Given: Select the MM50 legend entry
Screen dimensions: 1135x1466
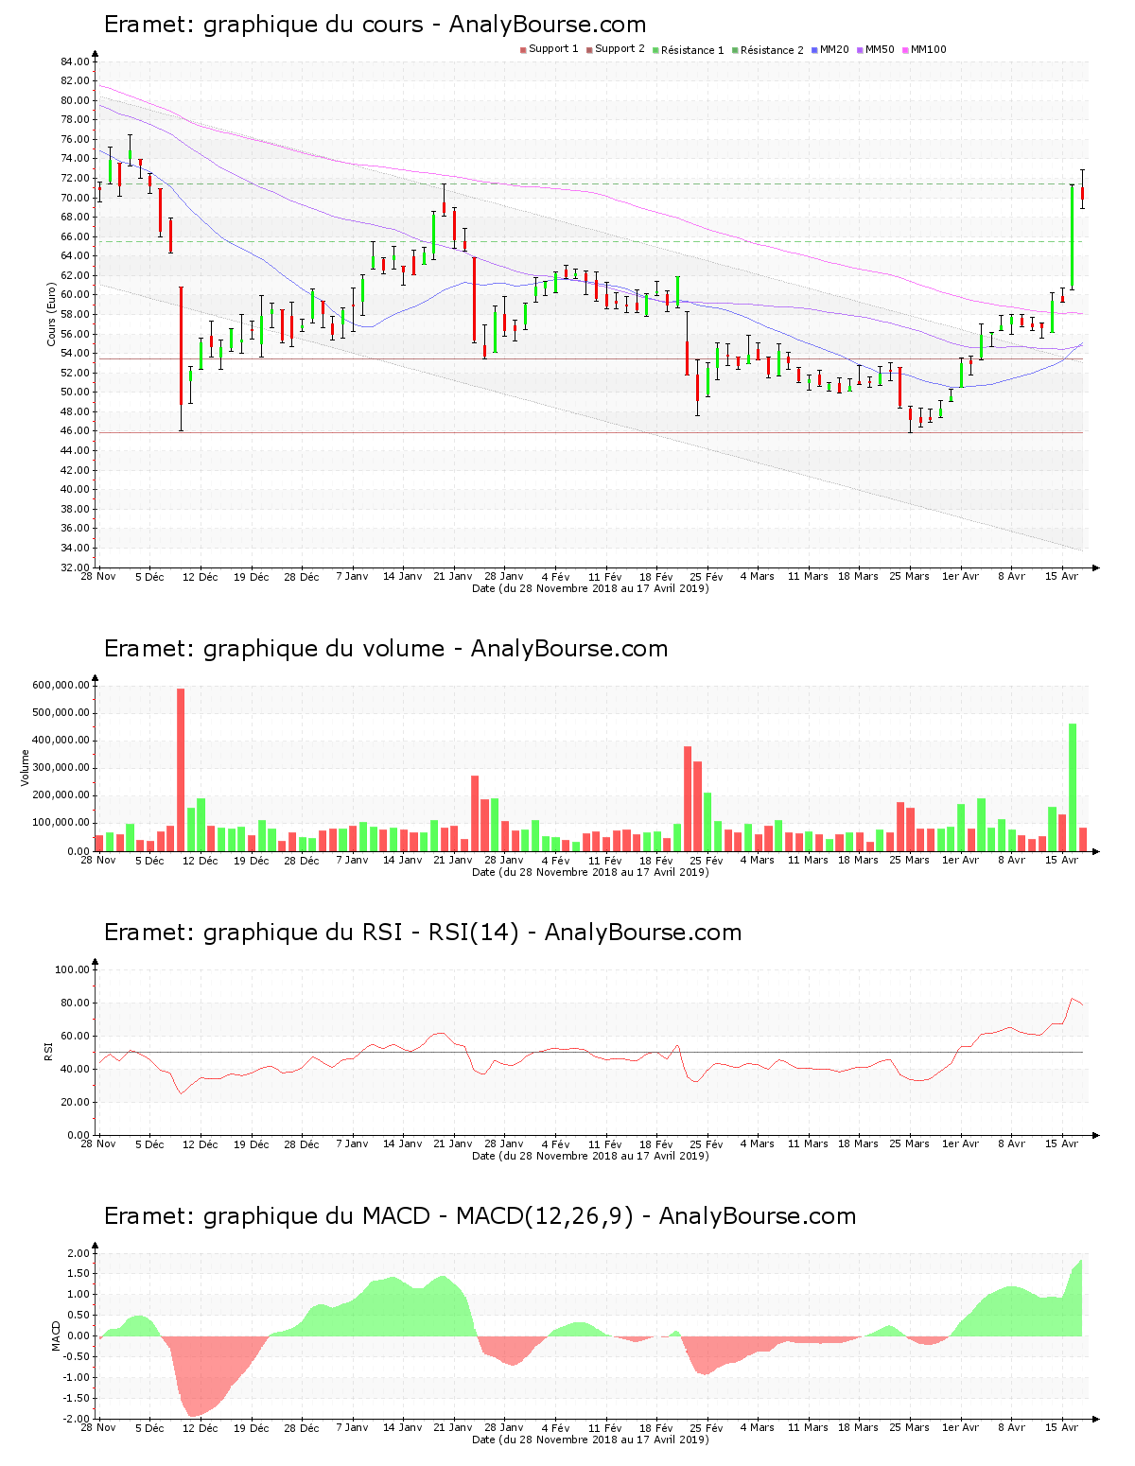Looking at the screenshot, I should (x=876, y=49).
